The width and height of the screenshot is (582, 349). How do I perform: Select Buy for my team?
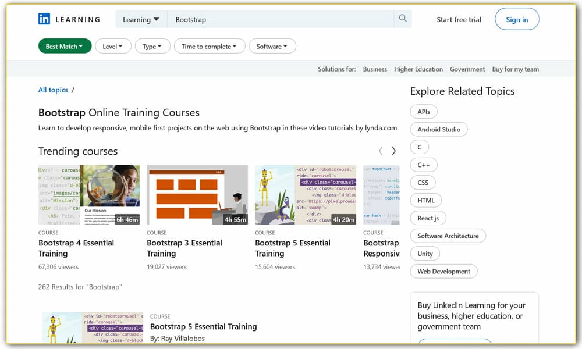click(x=516, y=69)
